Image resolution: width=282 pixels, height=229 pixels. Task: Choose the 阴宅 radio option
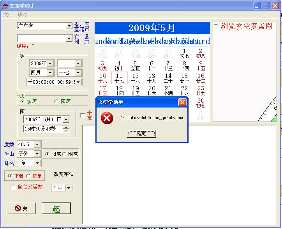point(65,154)
